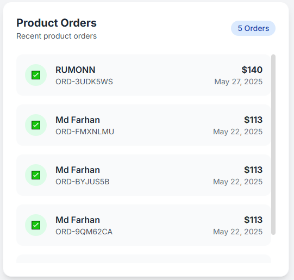The image size is (294, 280).
Task: Click order ID ORD-3UDK5WS
Action: click(x=84, y=82)
